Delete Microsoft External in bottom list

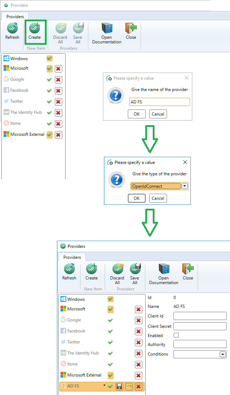pos(138,375)
